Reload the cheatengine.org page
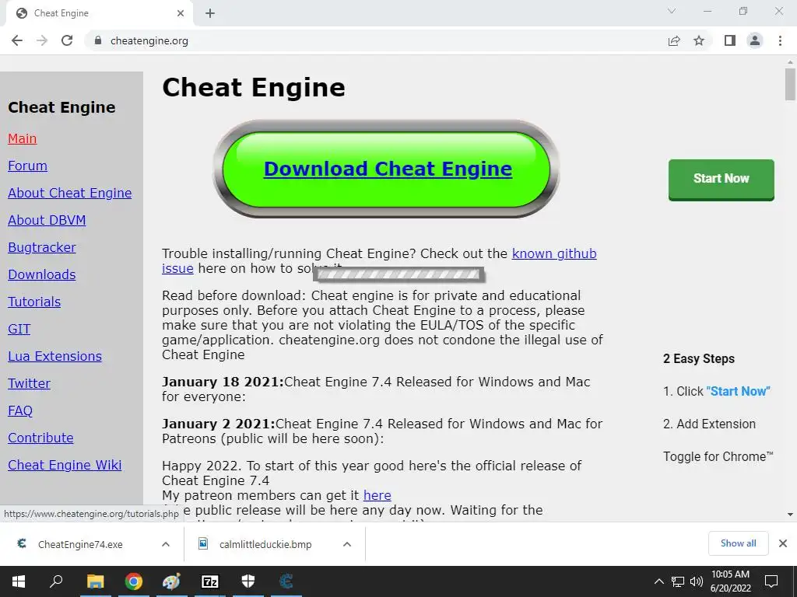Viewport: 797px width, 597px height. (67, 40)
